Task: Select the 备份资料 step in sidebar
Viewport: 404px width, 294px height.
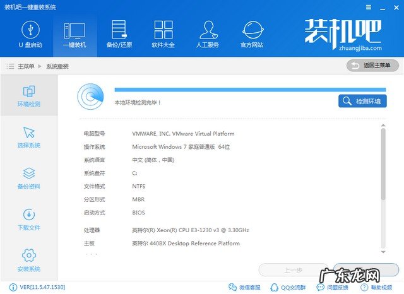Action: [x=29, y=179]
